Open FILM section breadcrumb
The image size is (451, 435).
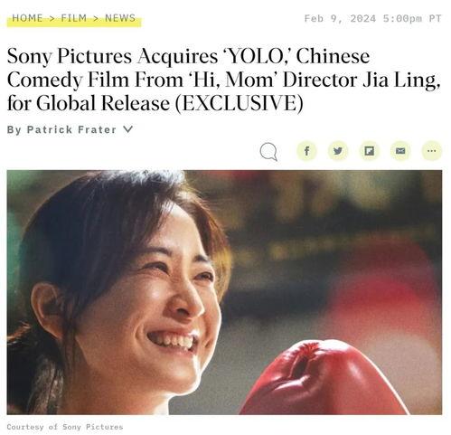pyautogui.click(x=74, y=18)
